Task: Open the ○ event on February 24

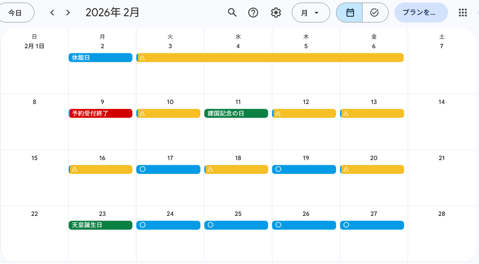Action: (168, 225)
